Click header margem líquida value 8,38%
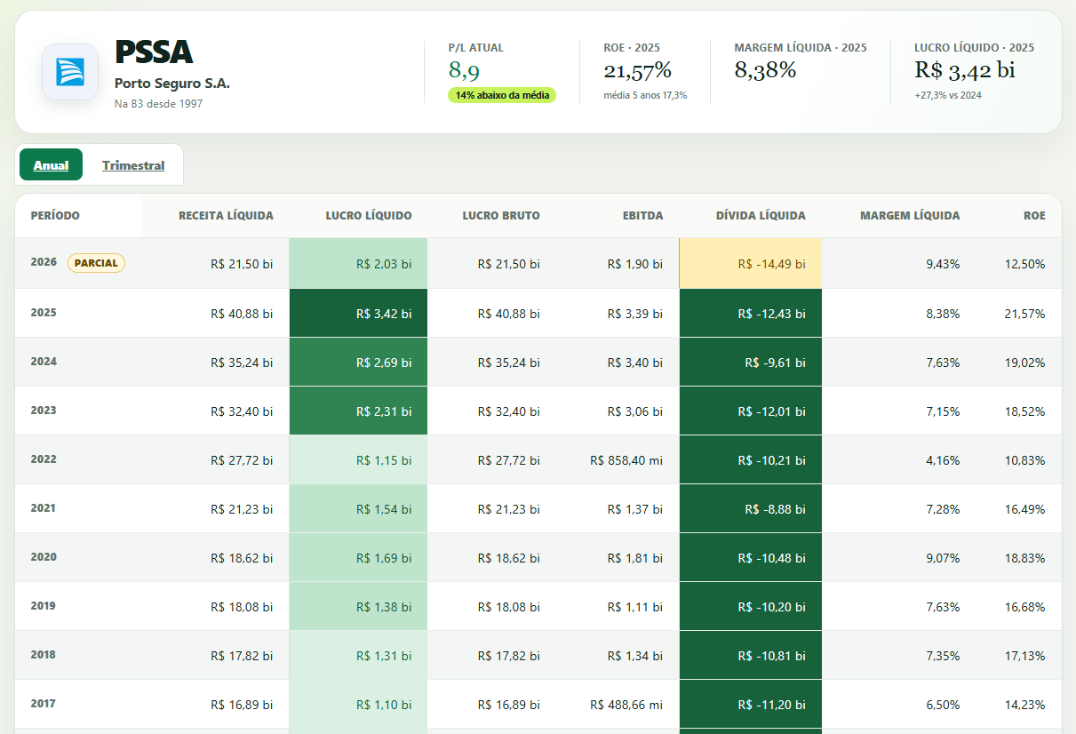1076x734 pixels. click(x=765, y=71)
